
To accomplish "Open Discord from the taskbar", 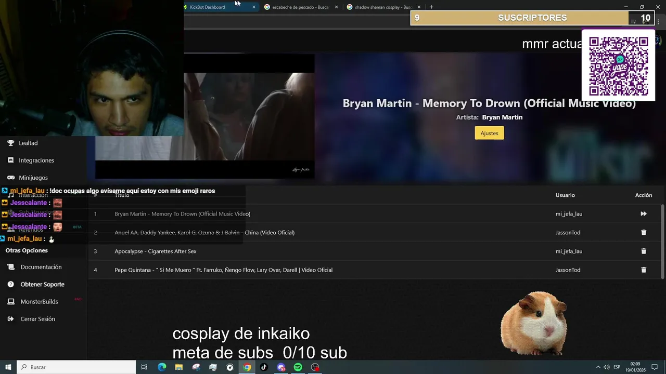I will pyautogui.click(x=281, y=367).
